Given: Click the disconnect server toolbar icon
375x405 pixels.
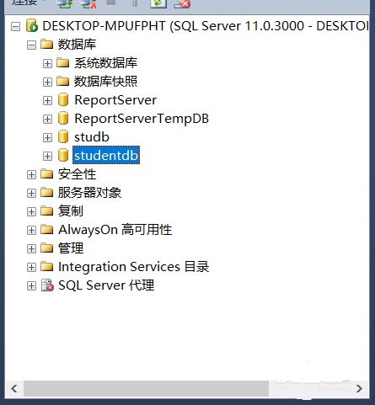Looking at the screenshot, I should (x=88, y=3).
